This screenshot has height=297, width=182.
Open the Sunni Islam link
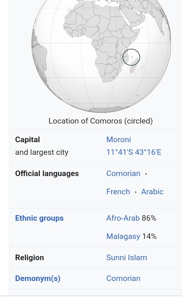pyautogui.click(x=126, y=258)
